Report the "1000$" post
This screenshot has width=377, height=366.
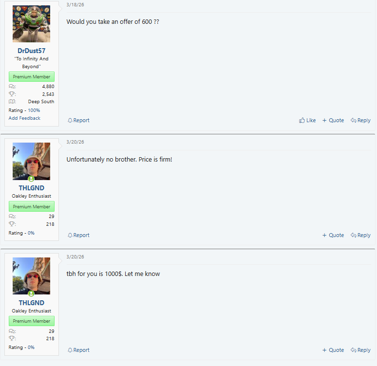pos(78,350)
